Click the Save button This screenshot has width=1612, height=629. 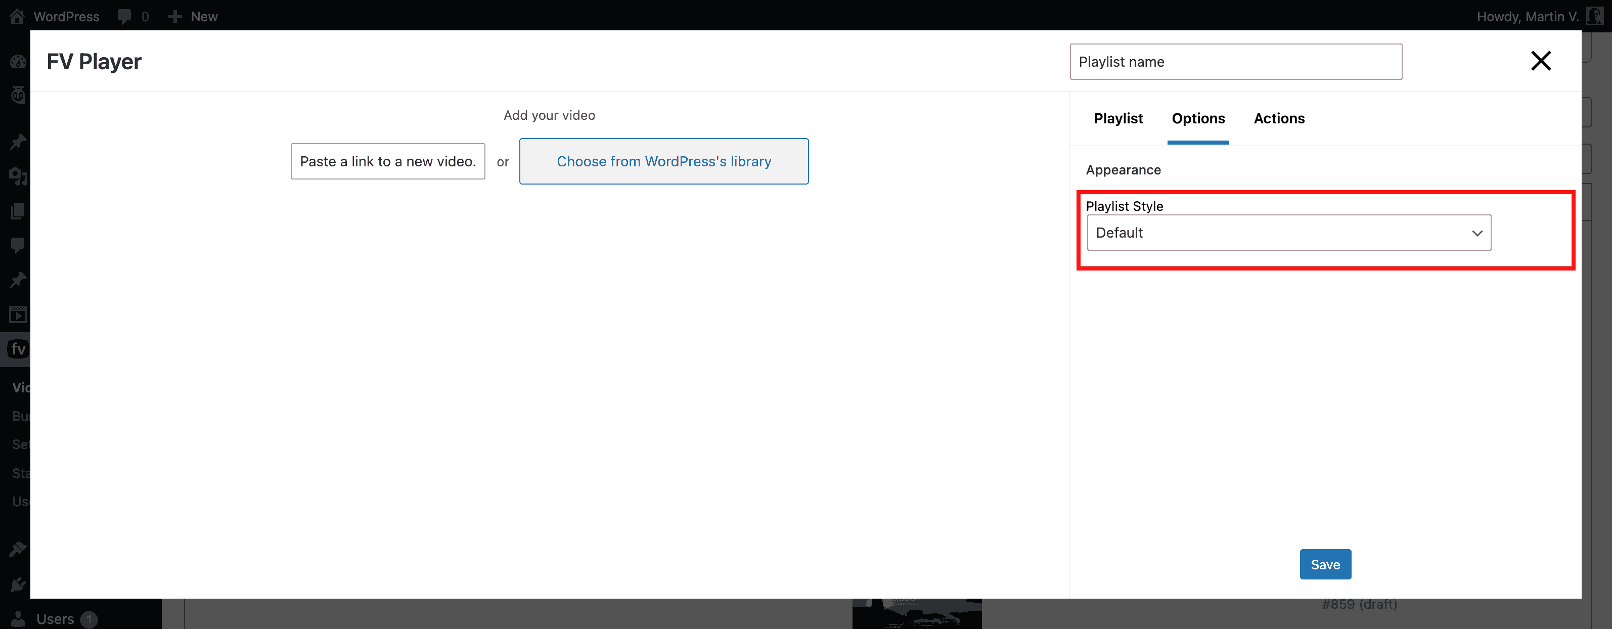pyautogui.click(x=1325, y=564)
